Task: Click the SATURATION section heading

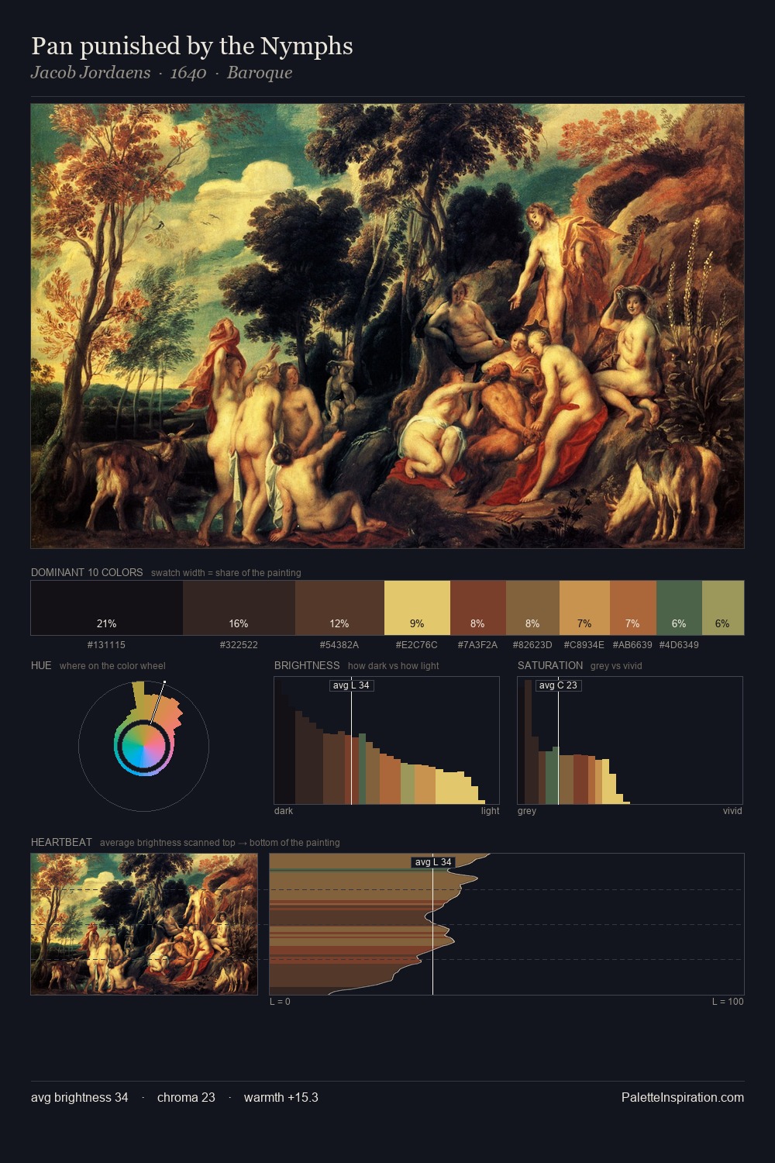Action: click(x=550, y=665)
